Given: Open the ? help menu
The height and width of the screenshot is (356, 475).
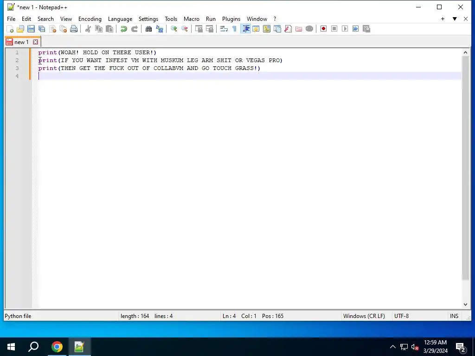Looking at the screenshot, I should coord(275,19).
